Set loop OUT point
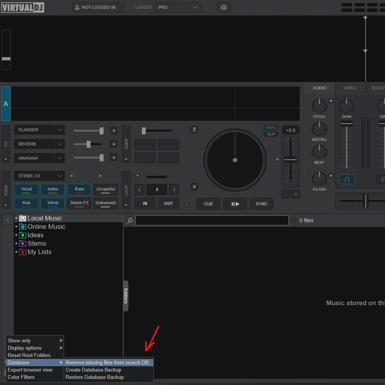This screenshot has height=385, width=385. pos(168,203)
